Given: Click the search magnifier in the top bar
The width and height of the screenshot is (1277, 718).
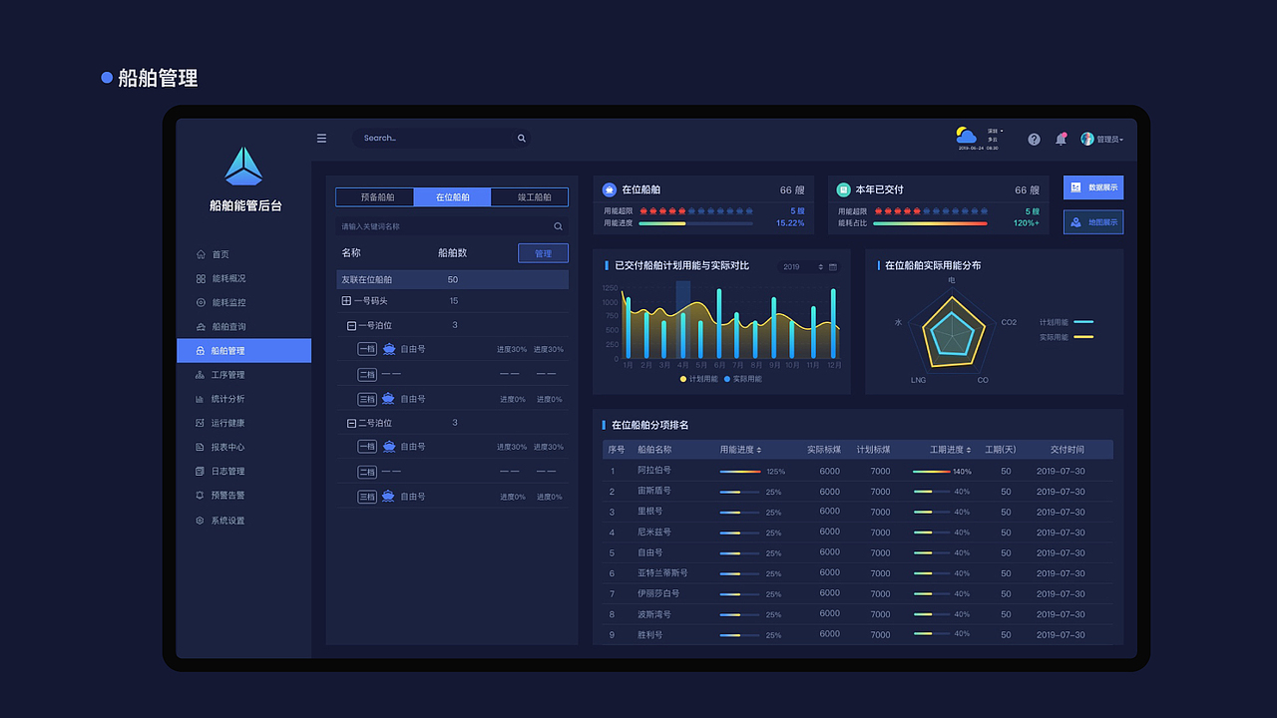Looking at the screenshot, I should coord(521,139).
